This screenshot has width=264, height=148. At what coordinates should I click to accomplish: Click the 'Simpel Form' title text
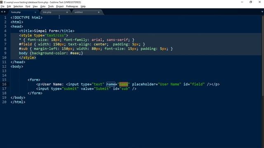[x=46, y=31]
